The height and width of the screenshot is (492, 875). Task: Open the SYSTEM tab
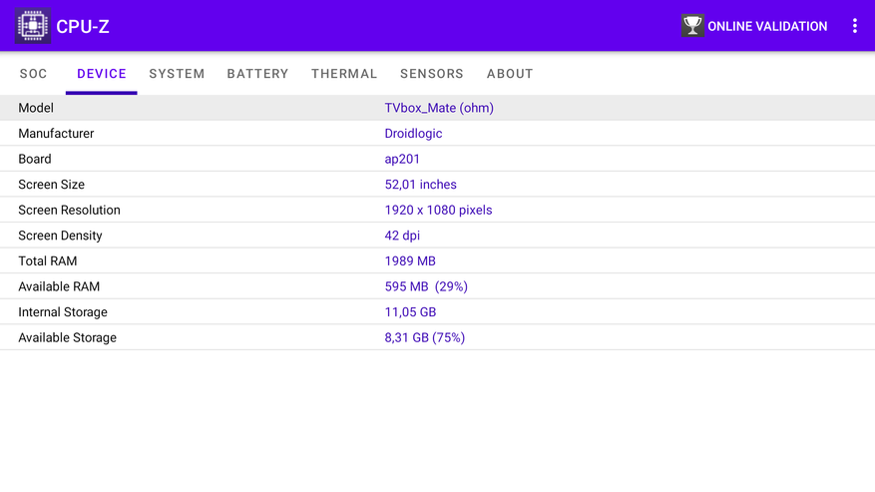pyautogui.click(x=177, y=74)
